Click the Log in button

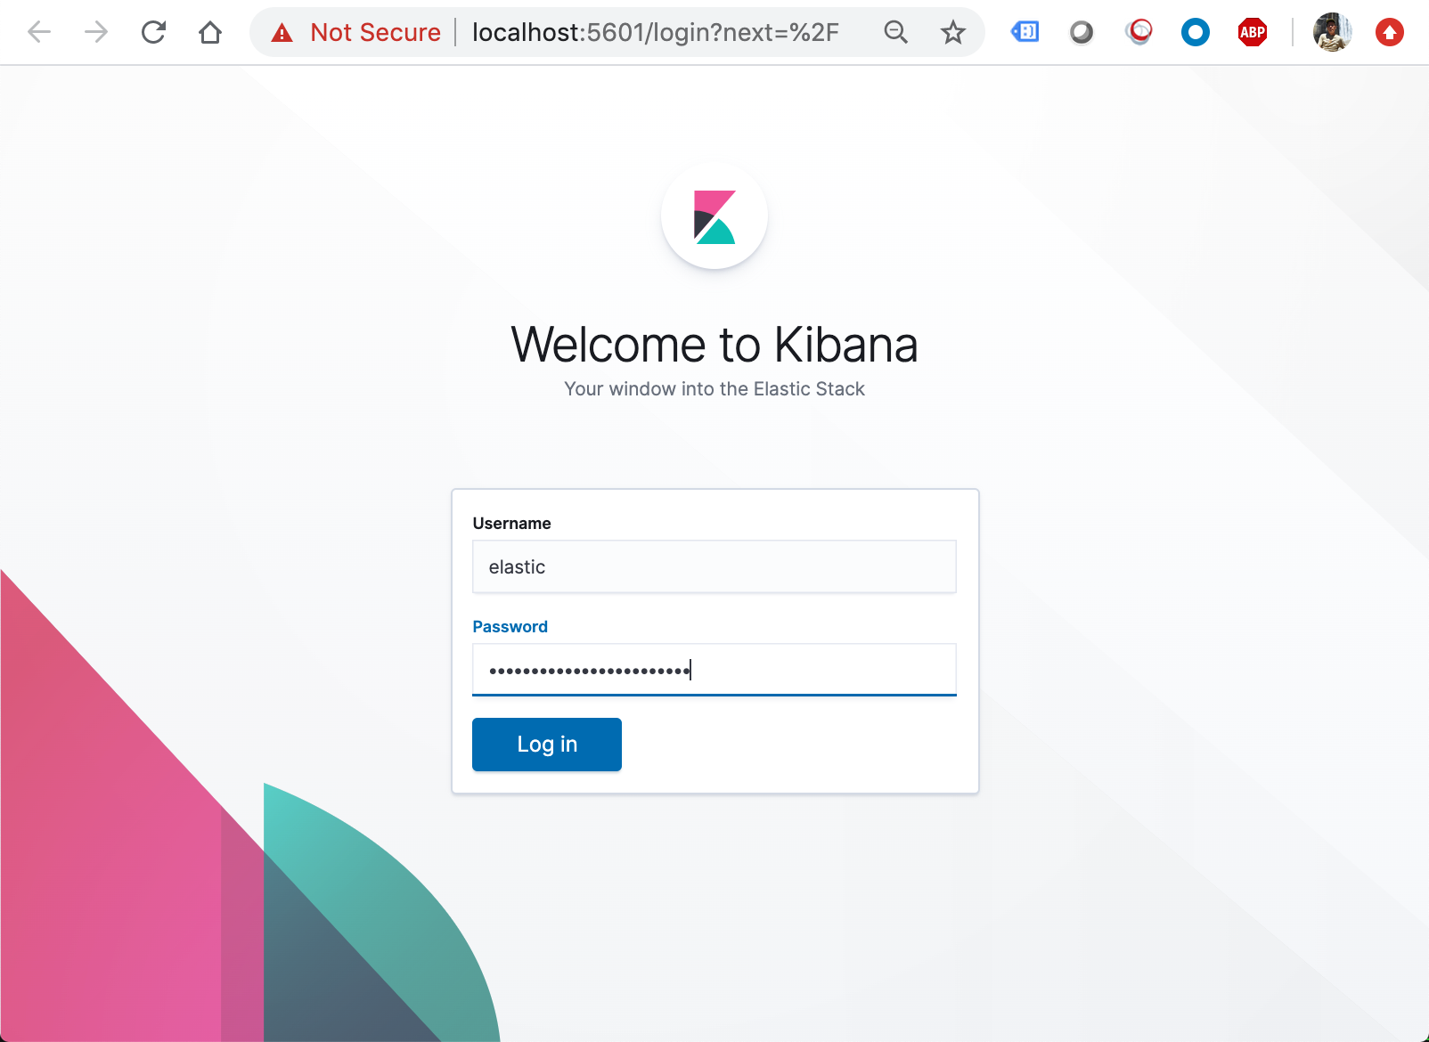tap(547, 745)
